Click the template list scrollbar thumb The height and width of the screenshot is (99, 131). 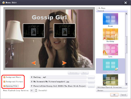(x=126, y=45)
